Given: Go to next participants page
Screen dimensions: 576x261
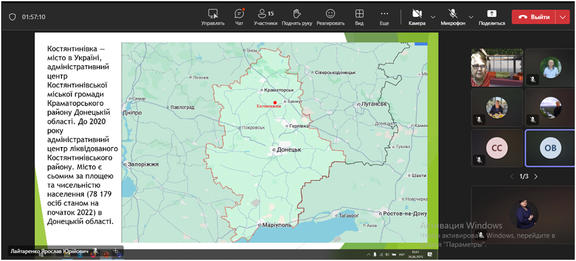Looking at the screenshot, I should (537, 177).
